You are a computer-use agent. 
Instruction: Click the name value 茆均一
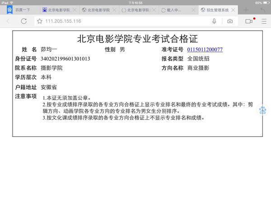click(x=49, y=50)
